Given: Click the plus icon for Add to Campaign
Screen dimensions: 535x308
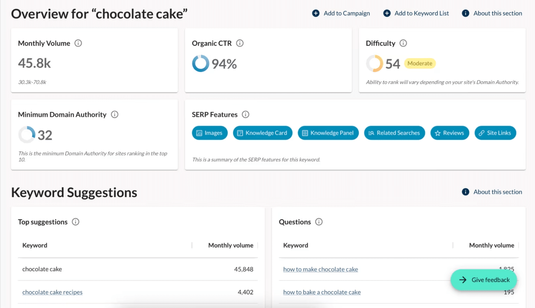Looking at the screenshot, I should (316, 13).
